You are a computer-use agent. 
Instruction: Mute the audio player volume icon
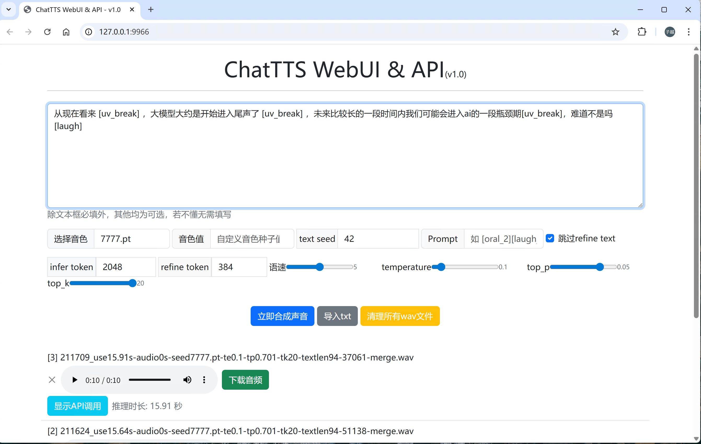pyautogui.click(x=187, y=380)
